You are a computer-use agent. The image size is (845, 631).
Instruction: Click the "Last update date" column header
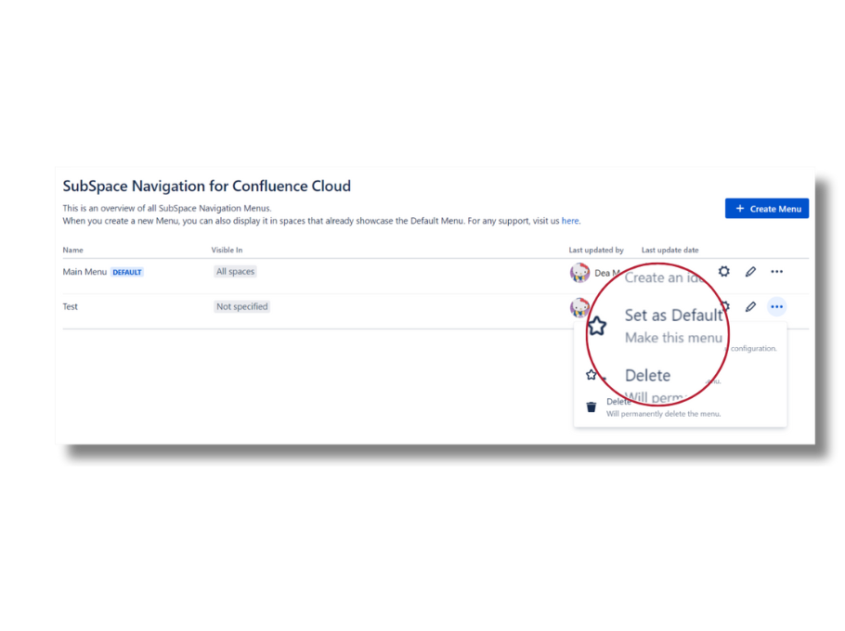[x=669, y=251]
